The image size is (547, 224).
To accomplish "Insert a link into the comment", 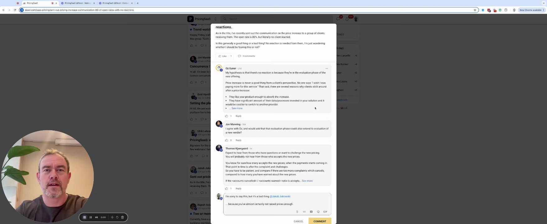I will (304, 212).
